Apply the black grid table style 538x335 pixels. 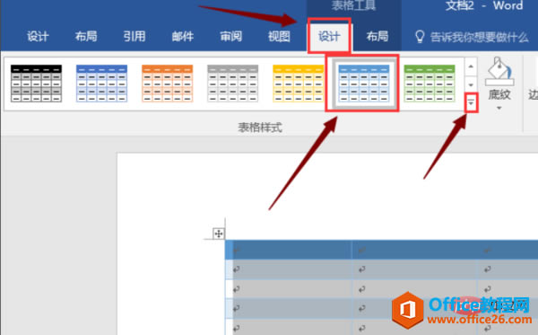pyautogui.click(x=36, y=84)
